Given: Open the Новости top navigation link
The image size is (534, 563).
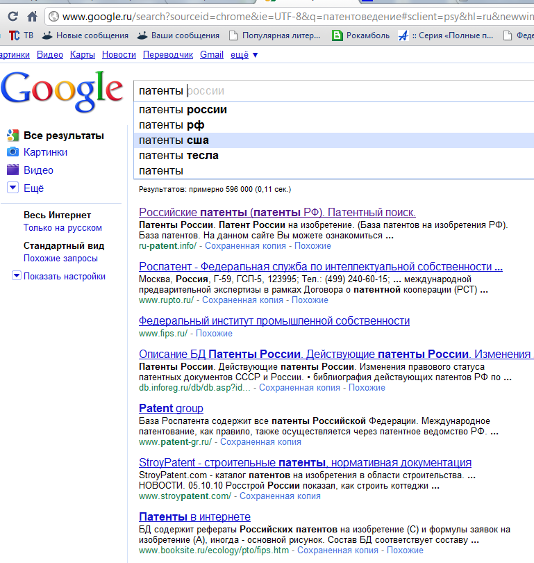Looking at the screenshot, I should pyautogui.click(x=119, y=55).
